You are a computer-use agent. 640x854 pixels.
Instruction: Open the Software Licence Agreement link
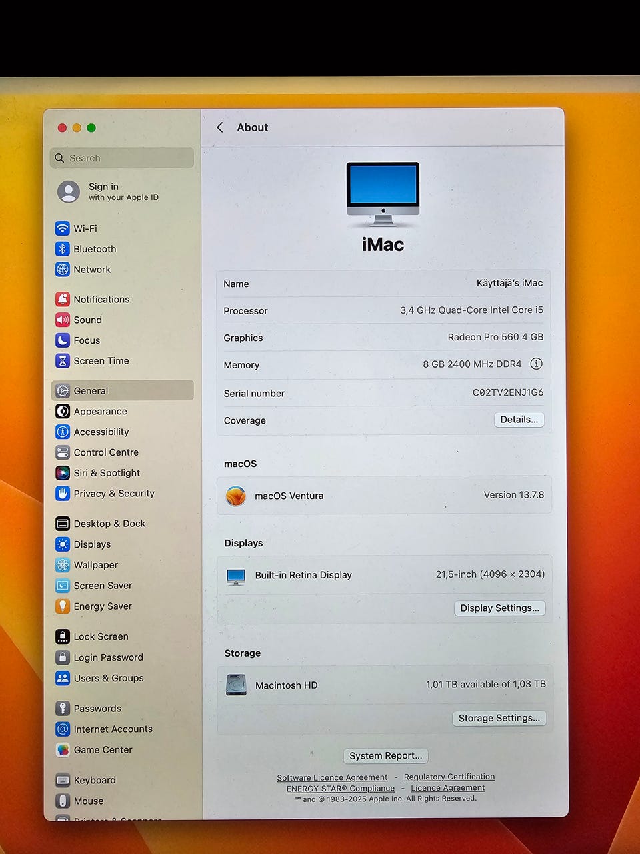[x=332, y=778]
